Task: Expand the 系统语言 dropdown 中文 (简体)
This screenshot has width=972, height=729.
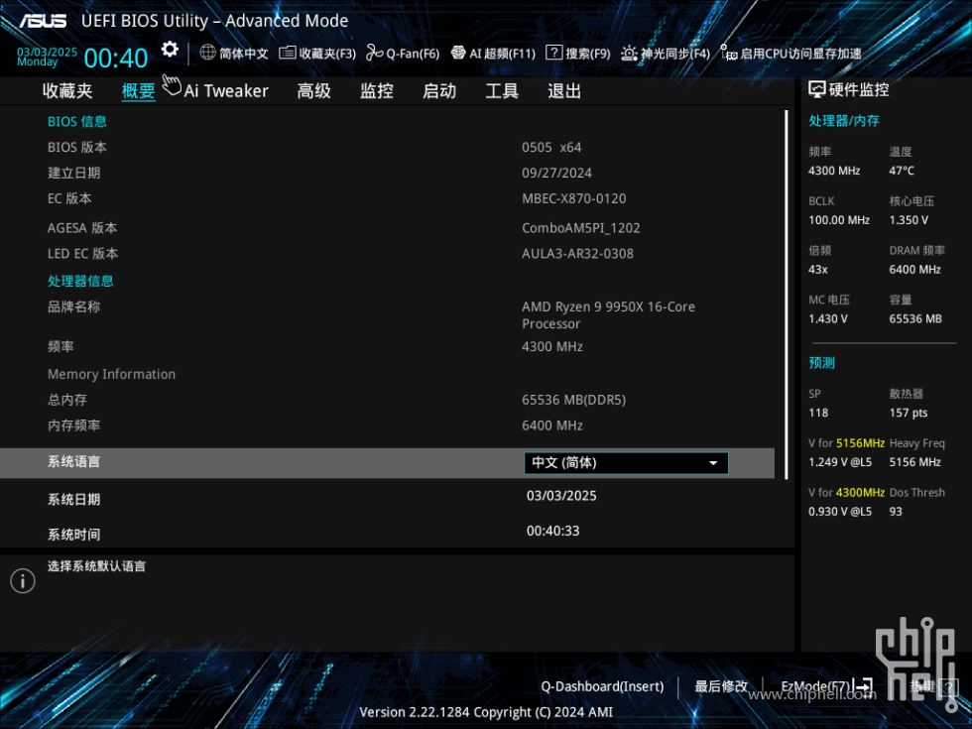Action: click(x=626, y=463)
